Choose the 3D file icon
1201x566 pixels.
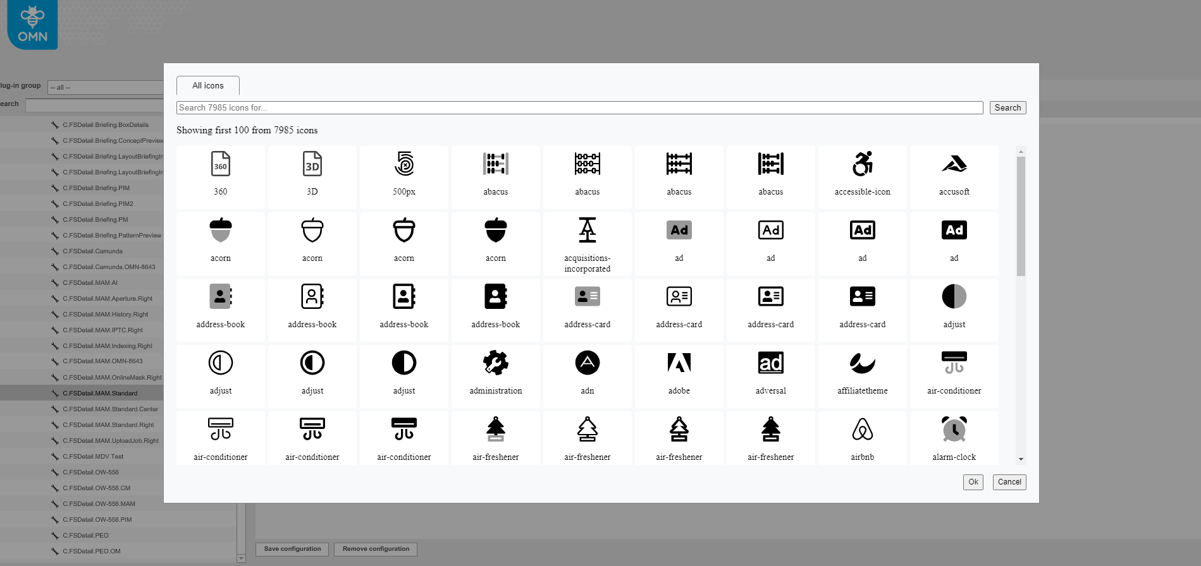pyautogui.click(x=312, y=177)
